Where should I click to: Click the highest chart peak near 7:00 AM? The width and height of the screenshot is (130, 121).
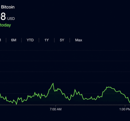click(53, 83)
